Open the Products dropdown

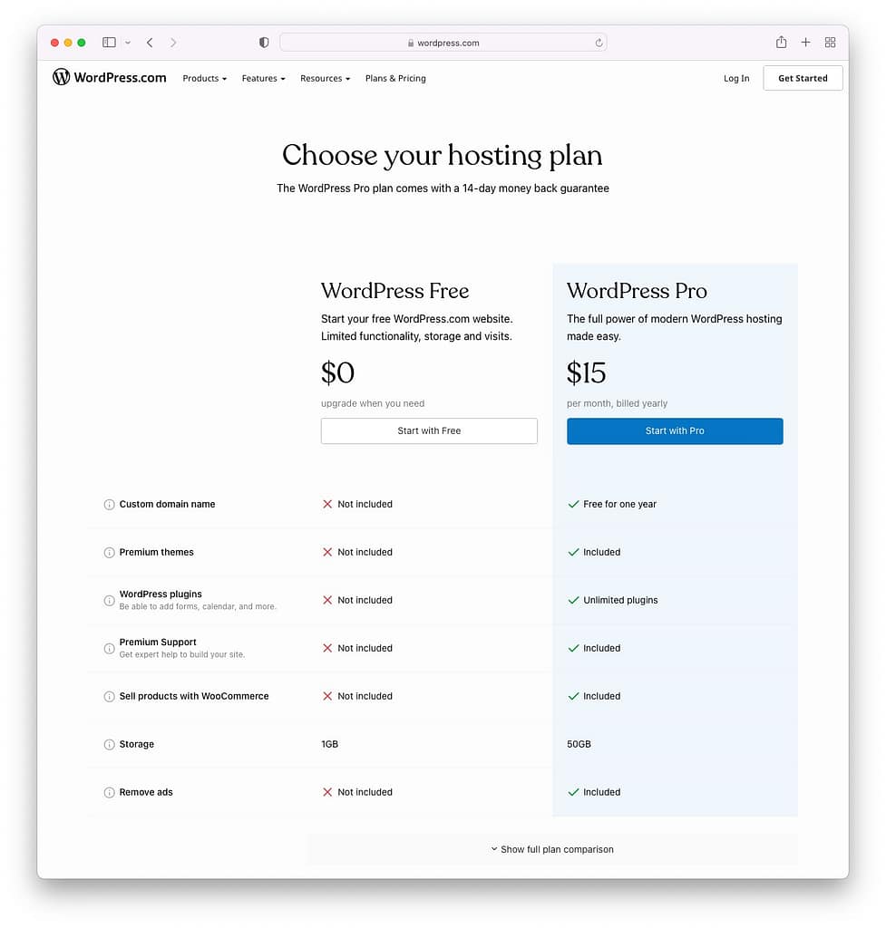click(x=204, y=78)
